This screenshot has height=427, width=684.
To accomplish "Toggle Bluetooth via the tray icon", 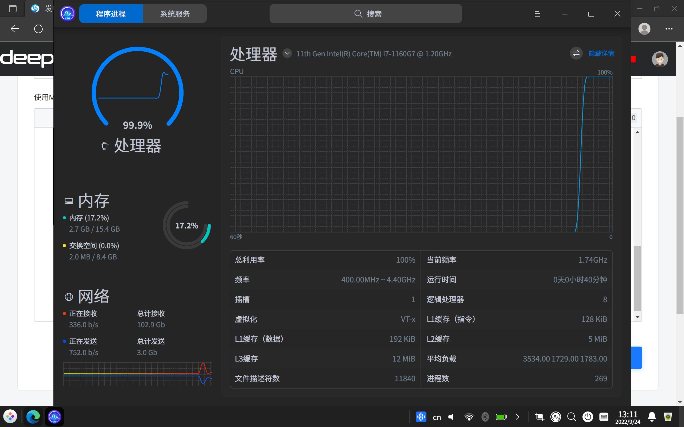I will tap(485, 417).
